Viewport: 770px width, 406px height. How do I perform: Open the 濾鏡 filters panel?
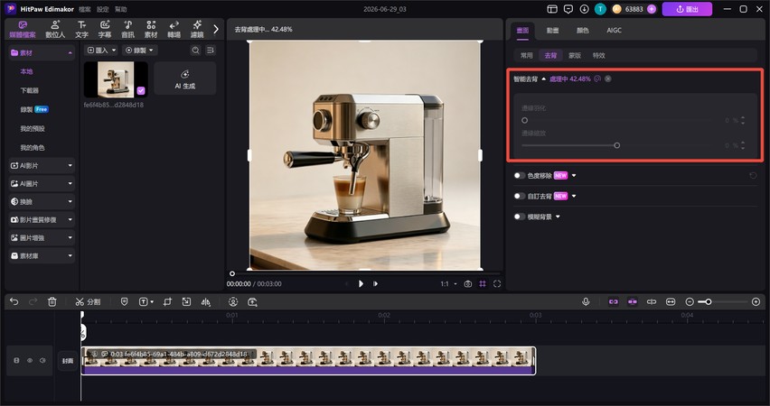click(x=197, y=30)
